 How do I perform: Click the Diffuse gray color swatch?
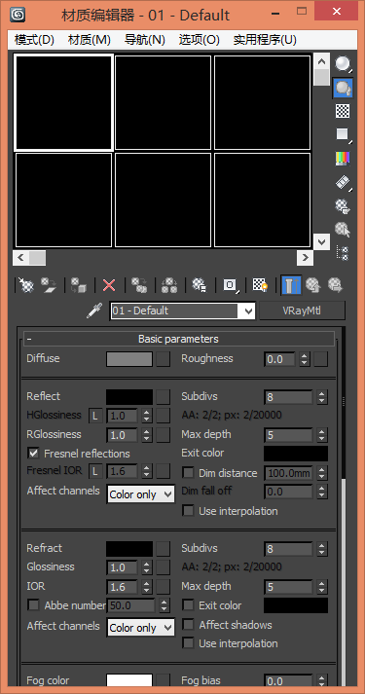coord(129,359)
